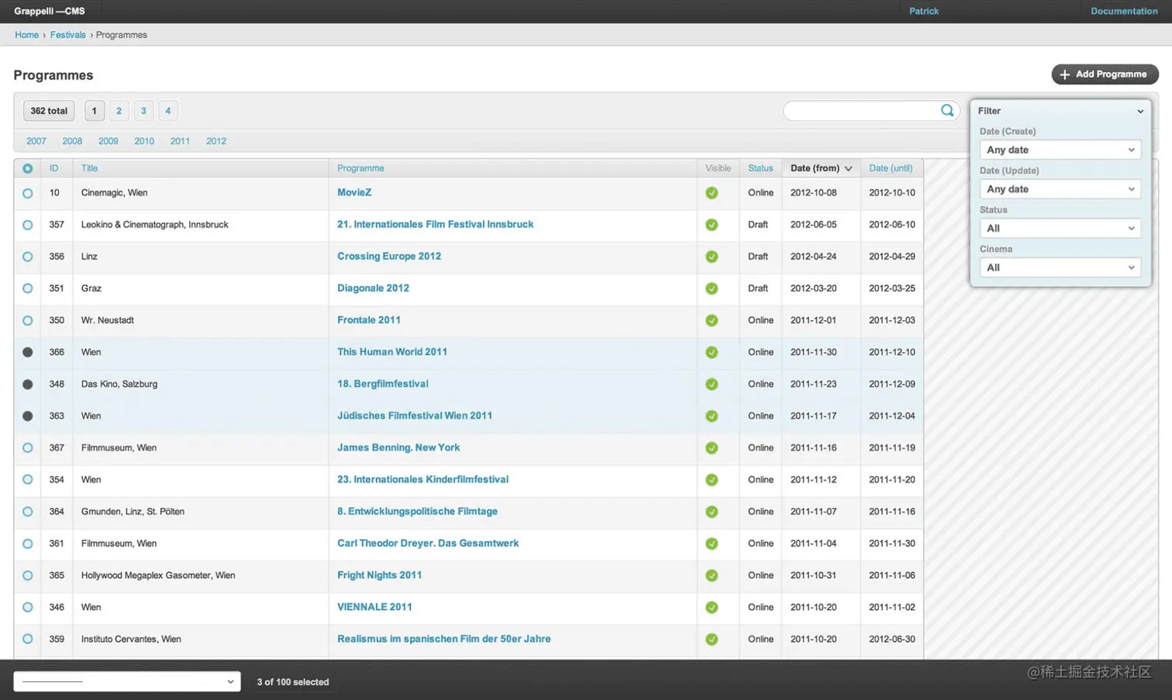Go to Festivals in breadcrumb
Image resolution: width=1172 pixels, height=700 pixels.
(68, 35)
